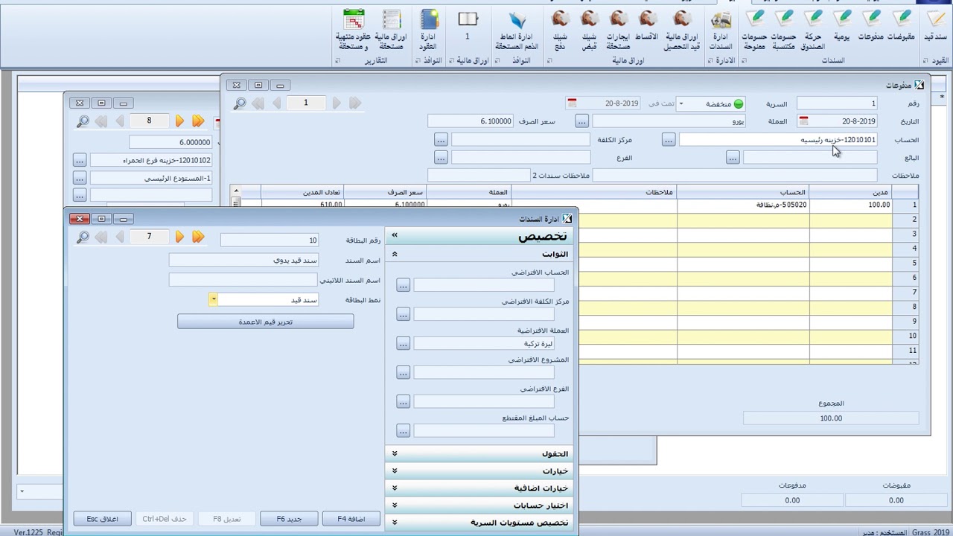Browse الحساب الافتراضي ellipsis button
The image size is (953, 536).
[x=403, y=285]
